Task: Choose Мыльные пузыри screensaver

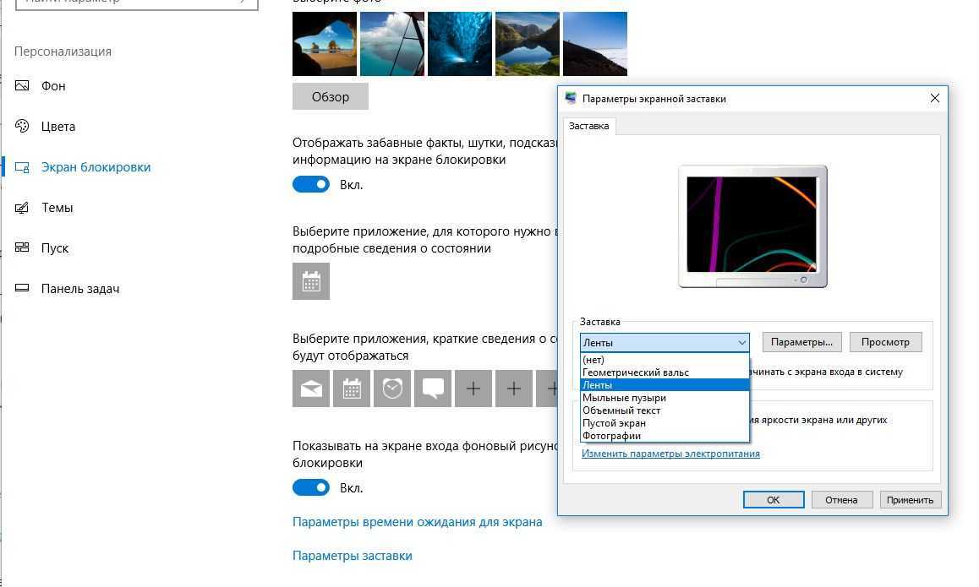Action: pyautogui.click(x=665, y=398)
